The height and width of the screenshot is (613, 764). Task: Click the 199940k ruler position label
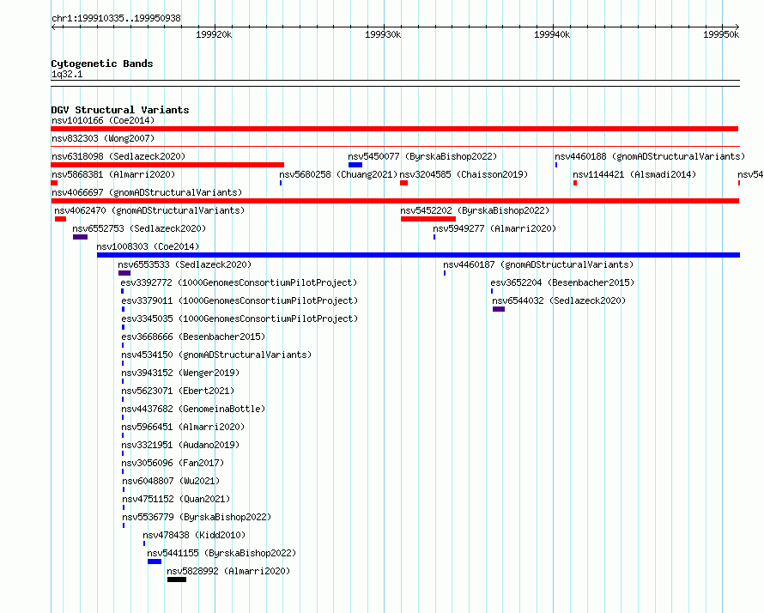coord(552,34)
